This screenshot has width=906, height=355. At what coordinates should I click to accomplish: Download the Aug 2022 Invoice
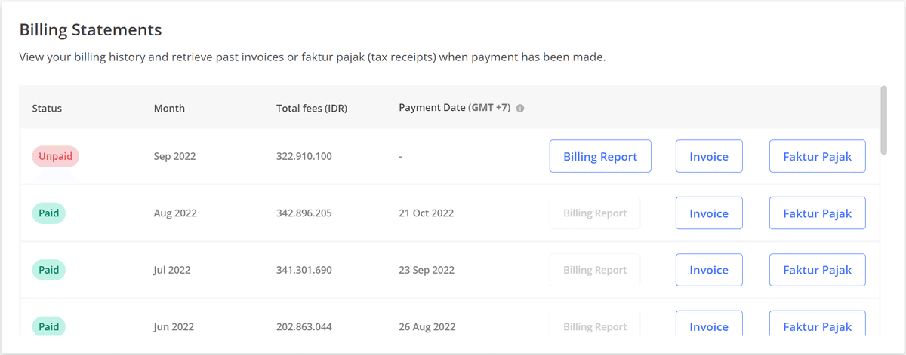[709, 213]
